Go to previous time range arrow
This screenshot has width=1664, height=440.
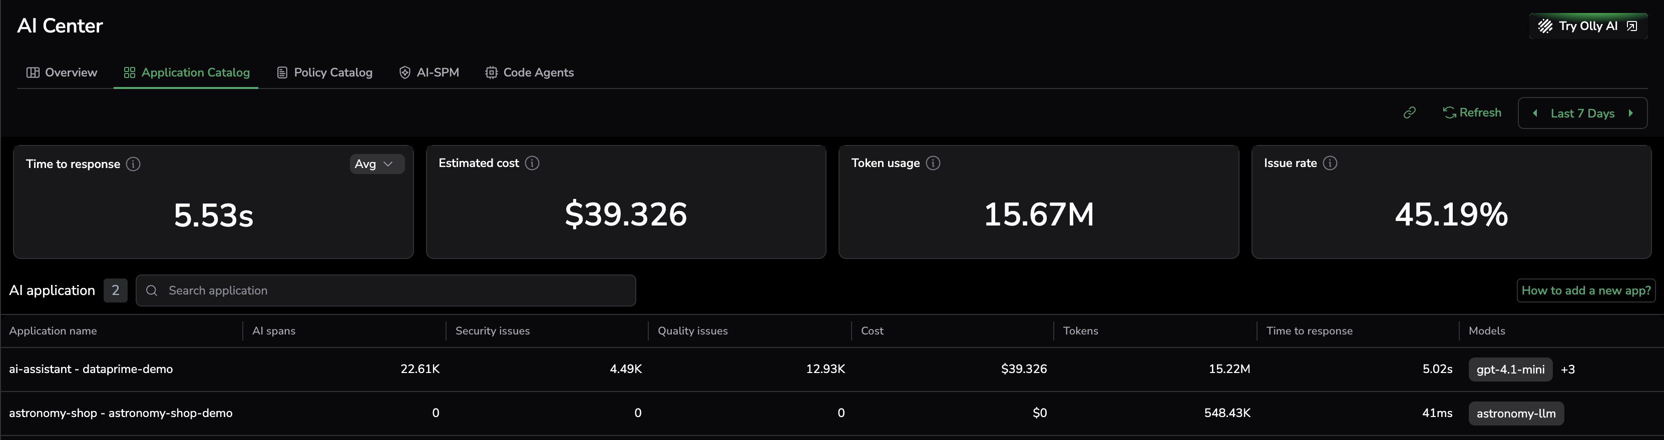[1535, 113]
